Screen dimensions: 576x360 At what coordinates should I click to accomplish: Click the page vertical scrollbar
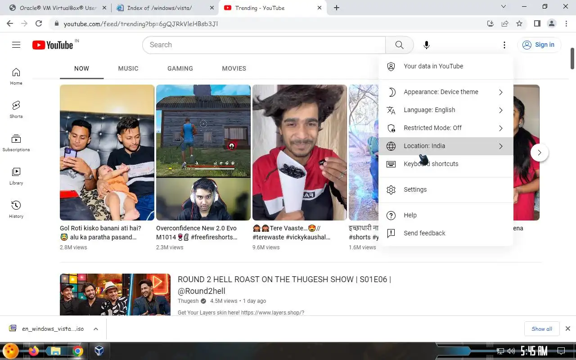point(573,58)
